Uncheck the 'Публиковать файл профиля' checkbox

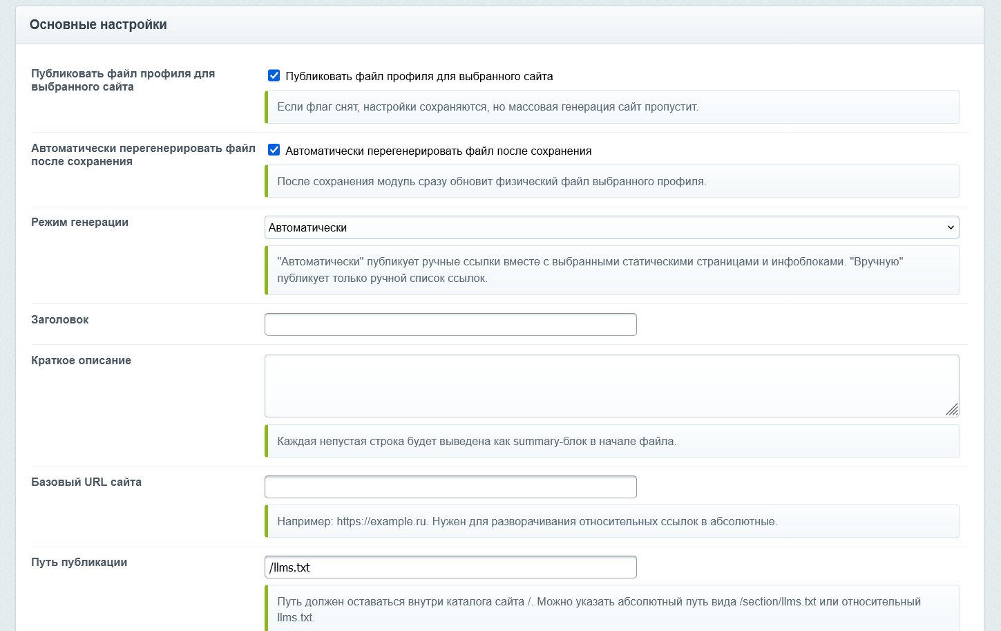point(274,75)
